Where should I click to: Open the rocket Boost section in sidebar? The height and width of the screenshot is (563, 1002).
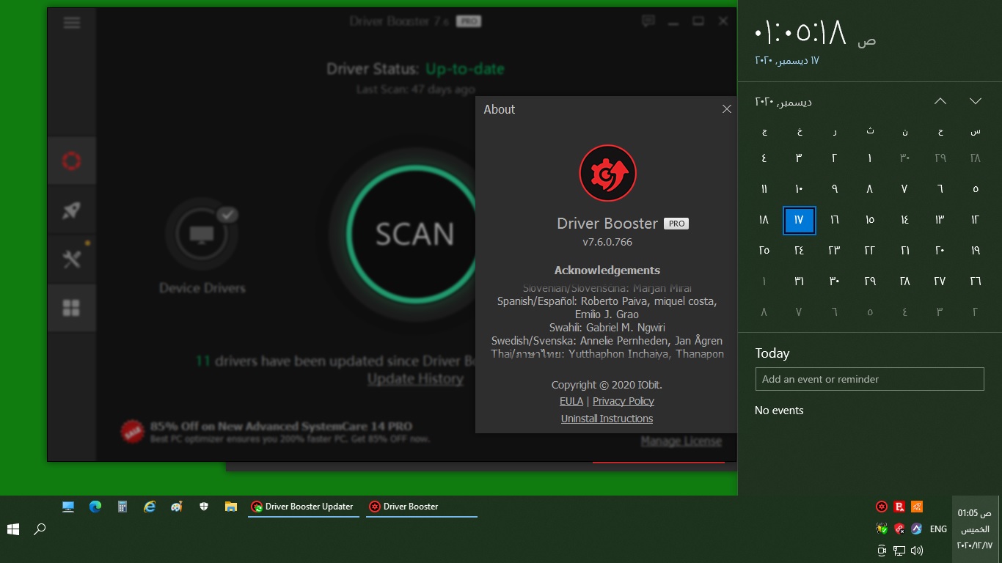tap(72, 210)
